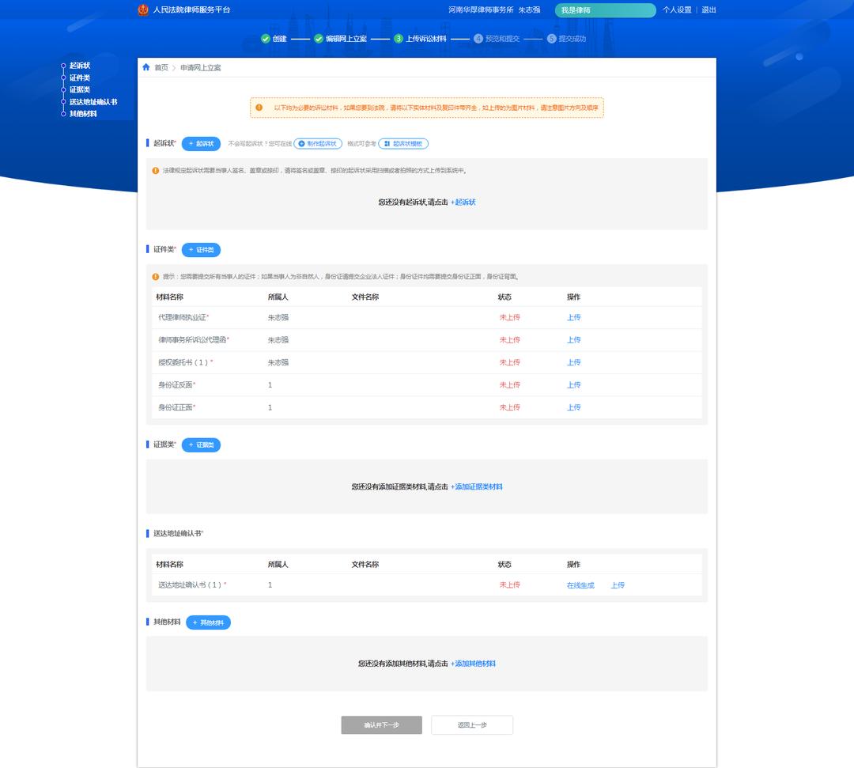
Task: Click the orange warning icon in notice banner
Action: click(x=259, y=108)
